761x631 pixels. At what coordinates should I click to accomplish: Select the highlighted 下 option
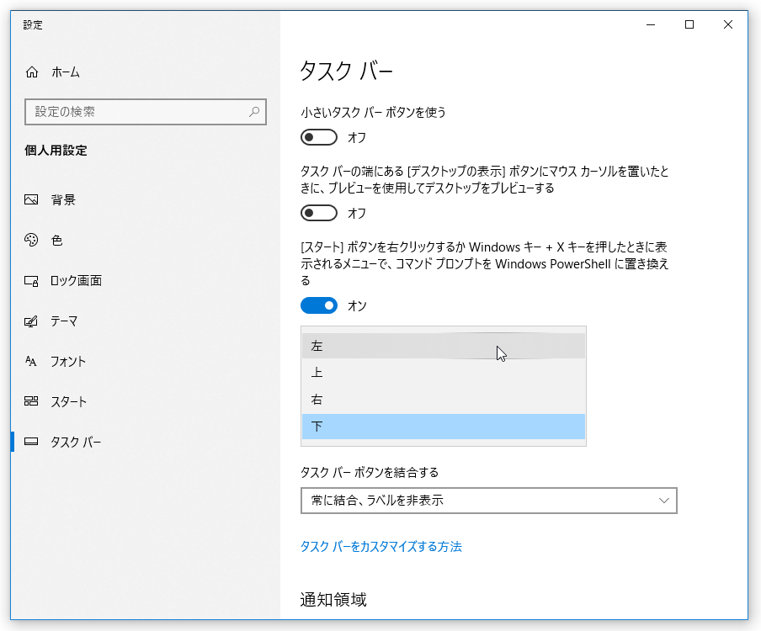(443, 427)
